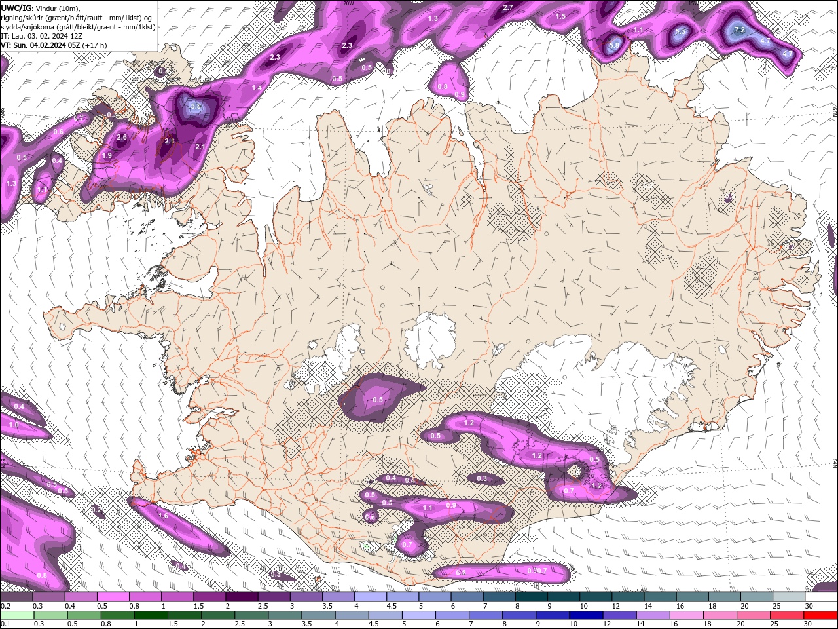Pick the rain-scale swatch between 0.8 and 1
The image size is (838, 629).
pos(117,615)
